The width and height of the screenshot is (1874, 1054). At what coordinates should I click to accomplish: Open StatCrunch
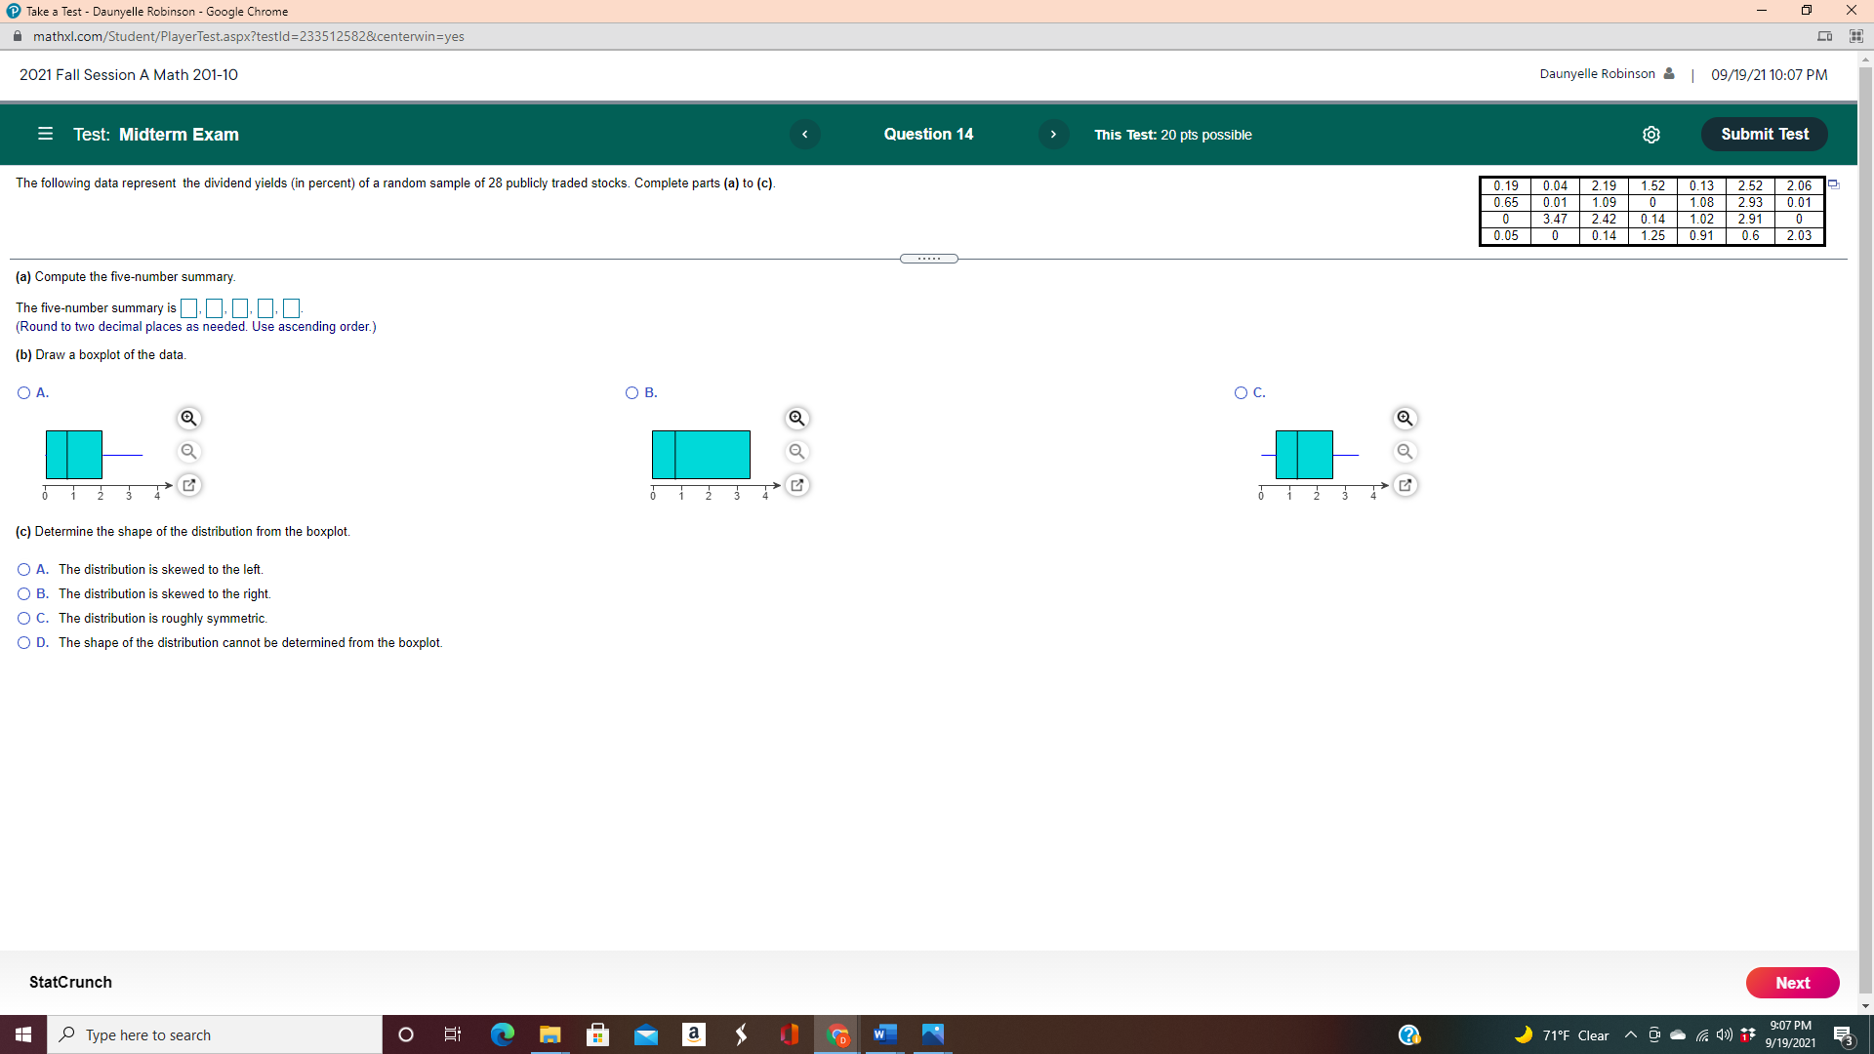point(69,982)
